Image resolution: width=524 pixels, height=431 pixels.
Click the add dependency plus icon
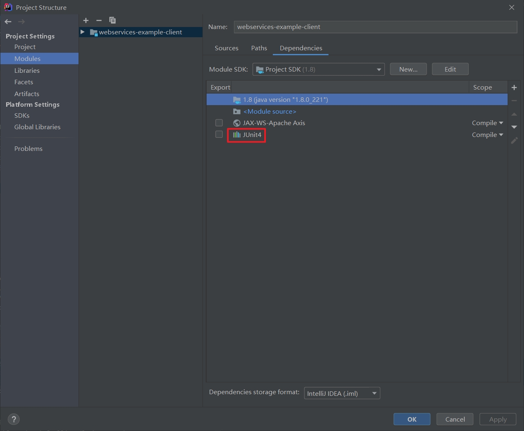point(514,87)
